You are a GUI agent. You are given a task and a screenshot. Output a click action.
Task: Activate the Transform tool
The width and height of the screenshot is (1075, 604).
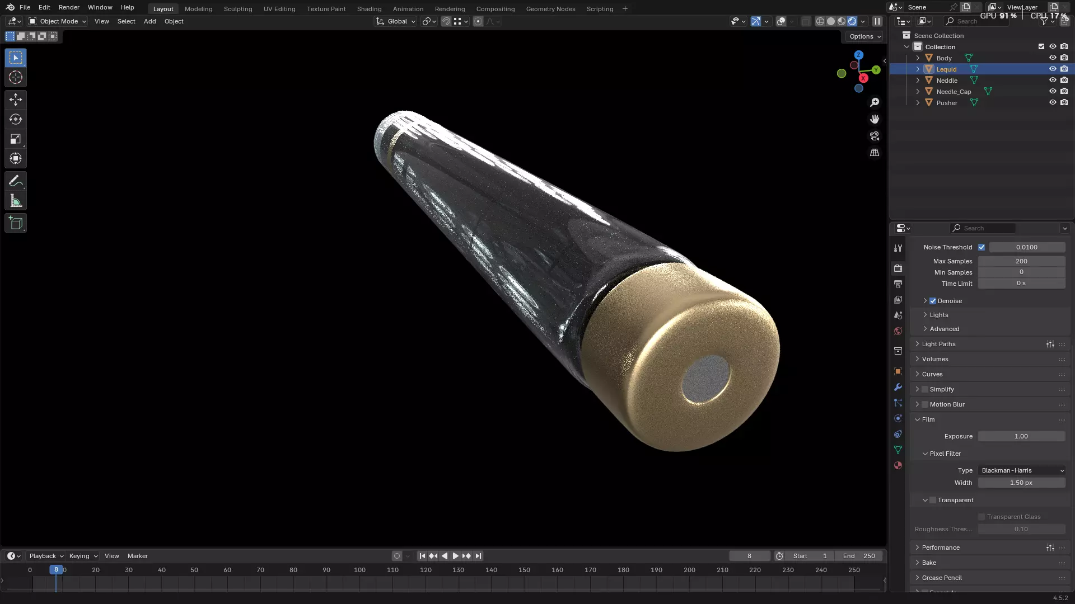click(x=16, y=158)
